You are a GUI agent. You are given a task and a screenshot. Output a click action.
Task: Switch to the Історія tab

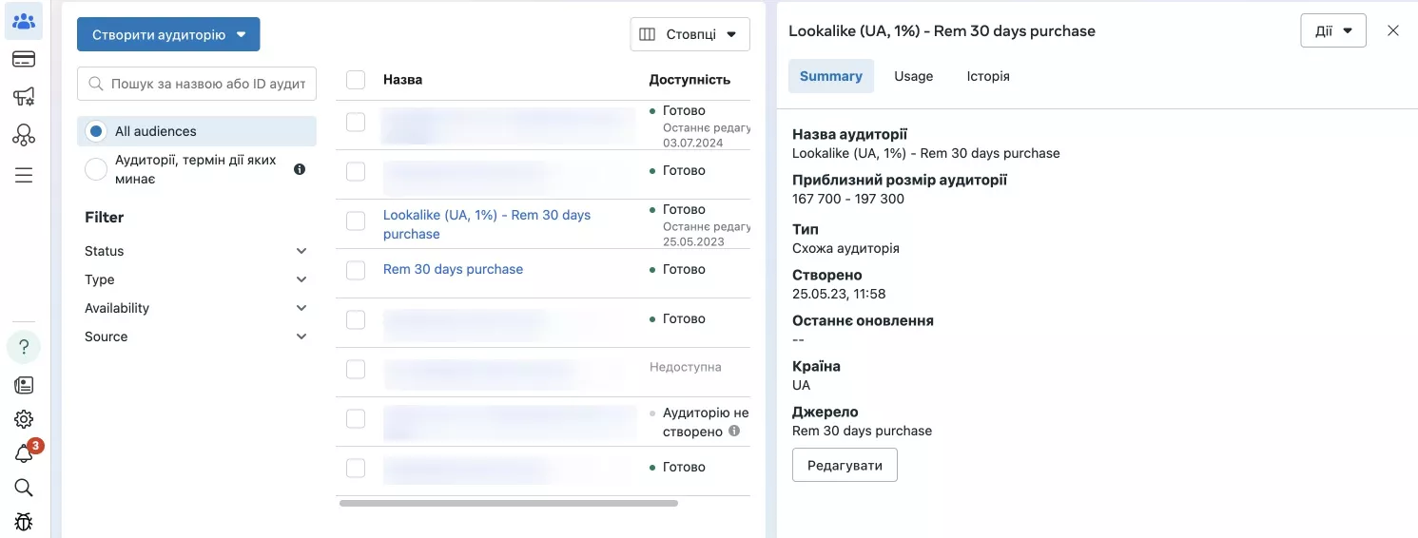point(988,76)
